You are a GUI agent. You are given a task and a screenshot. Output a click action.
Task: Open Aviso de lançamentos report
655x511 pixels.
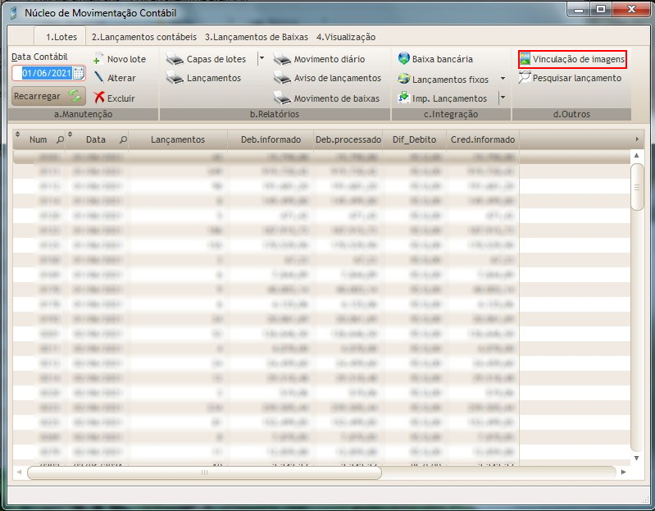click(282, 79)
